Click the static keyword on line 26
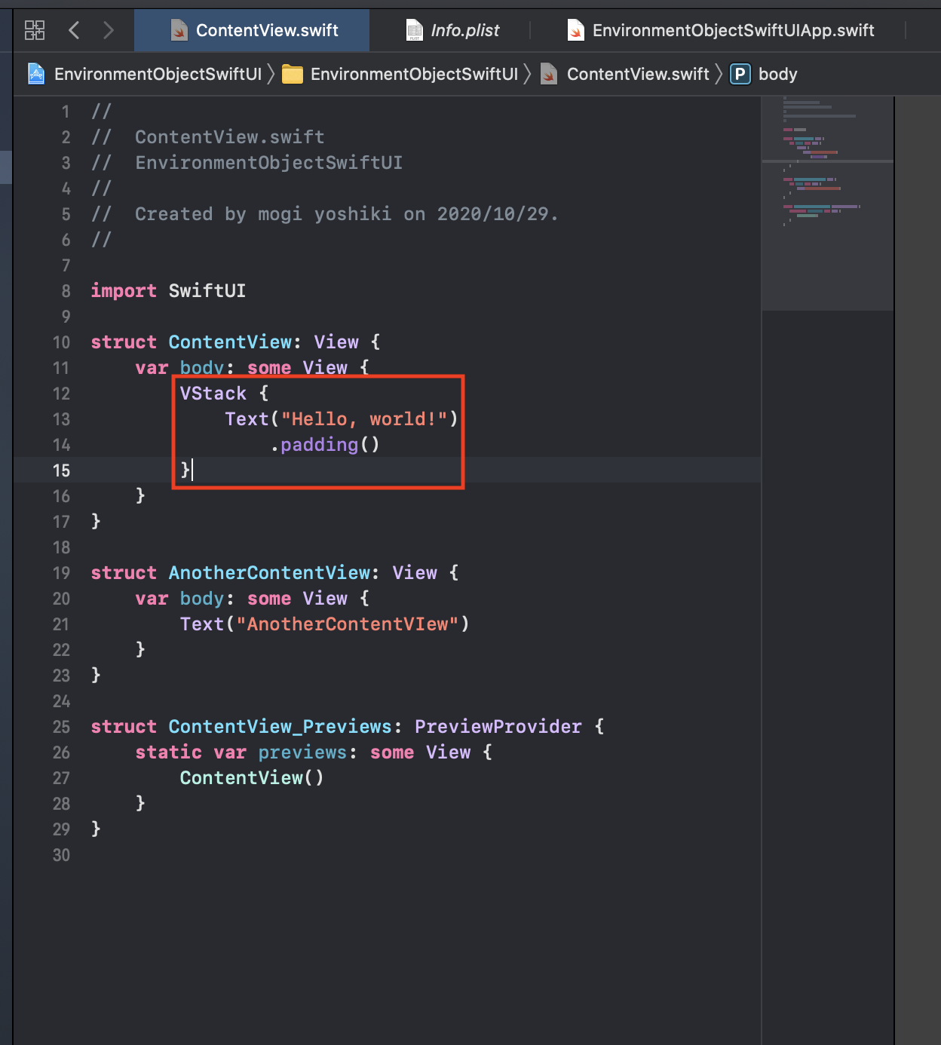This screenshot has height=1045, width=941. coord(169,752)
